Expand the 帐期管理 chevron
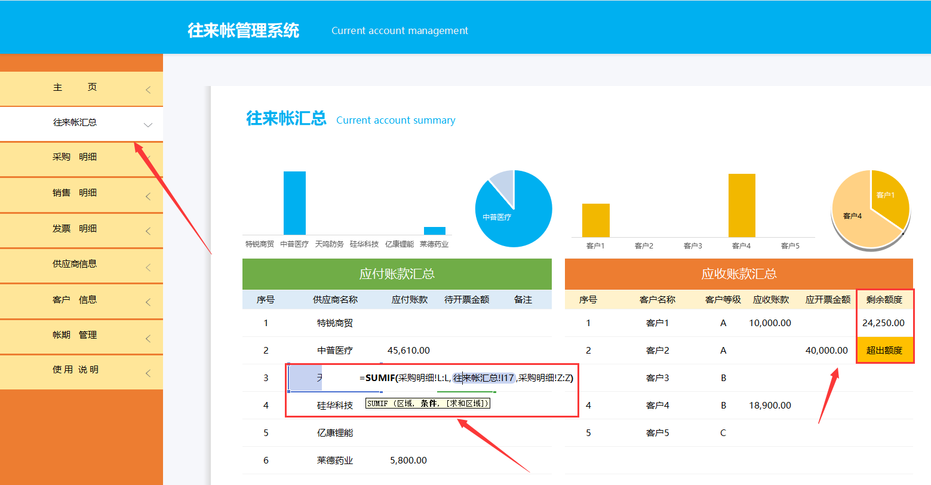 148,335
